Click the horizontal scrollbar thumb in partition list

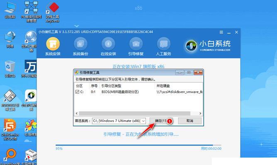point(135,113)
